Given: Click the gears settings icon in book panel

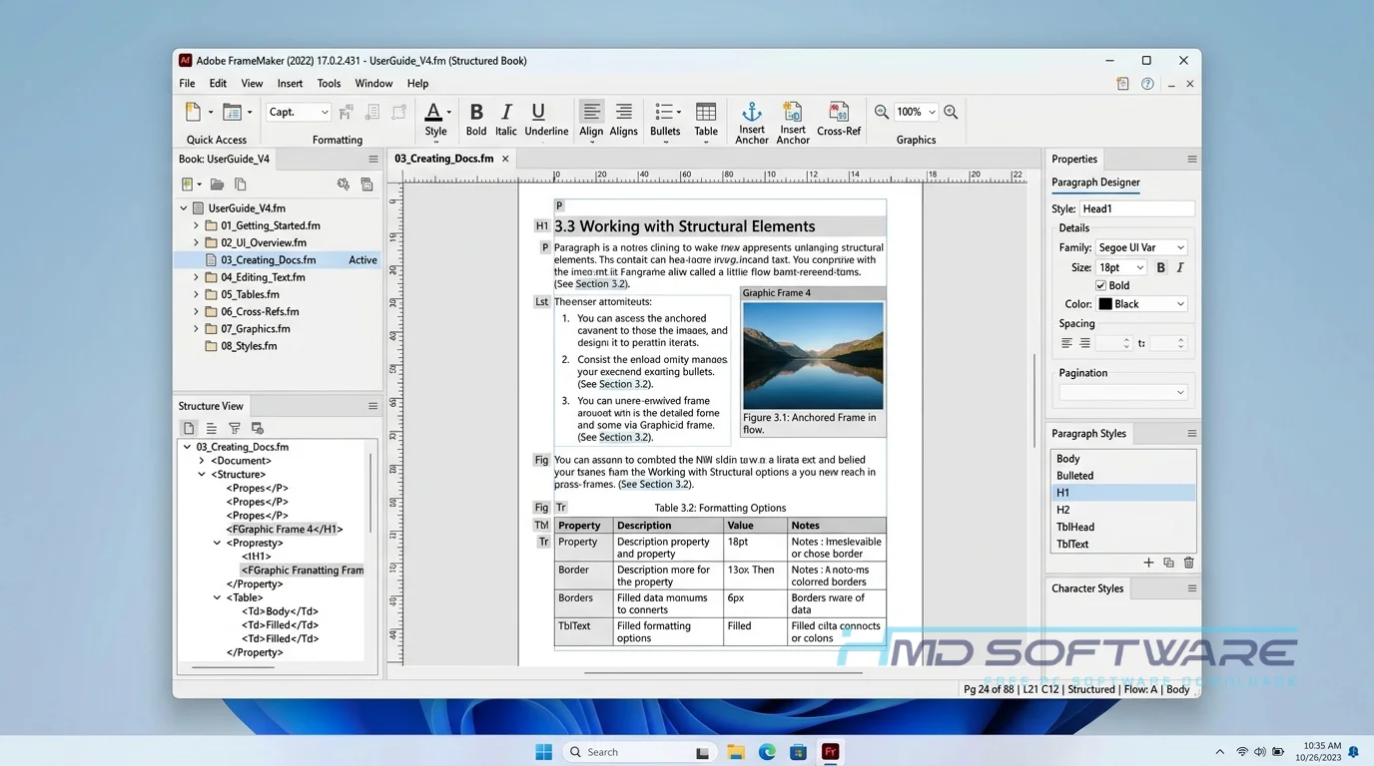Looking at the screenshot, I should pos(343,185).
